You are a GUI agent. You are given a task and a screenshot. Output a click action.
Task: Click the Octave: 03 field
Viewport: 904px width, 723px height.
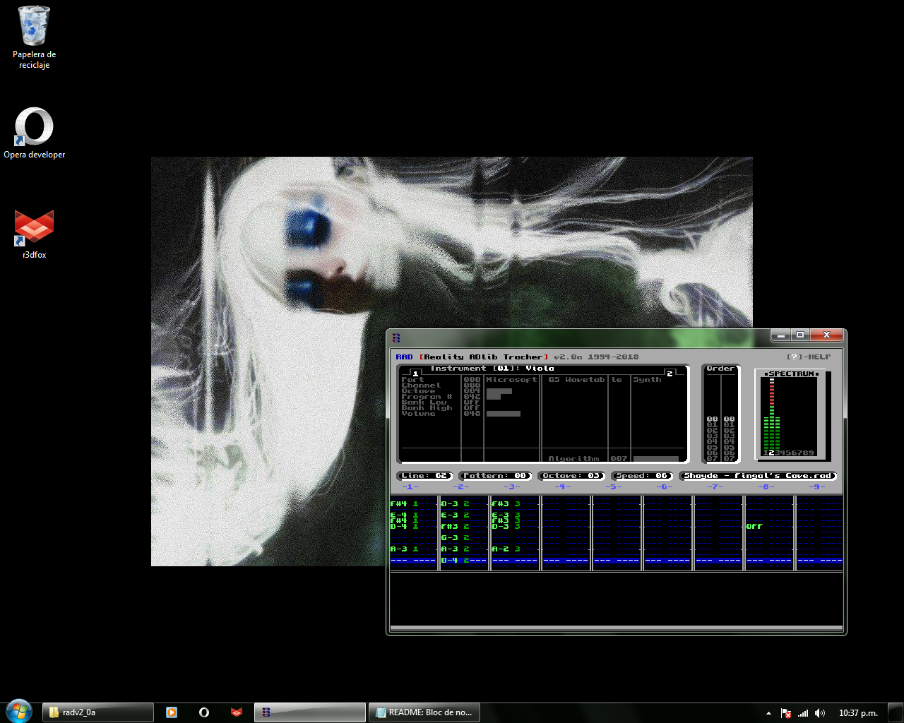pyautogui.click(x=571, y=475)
